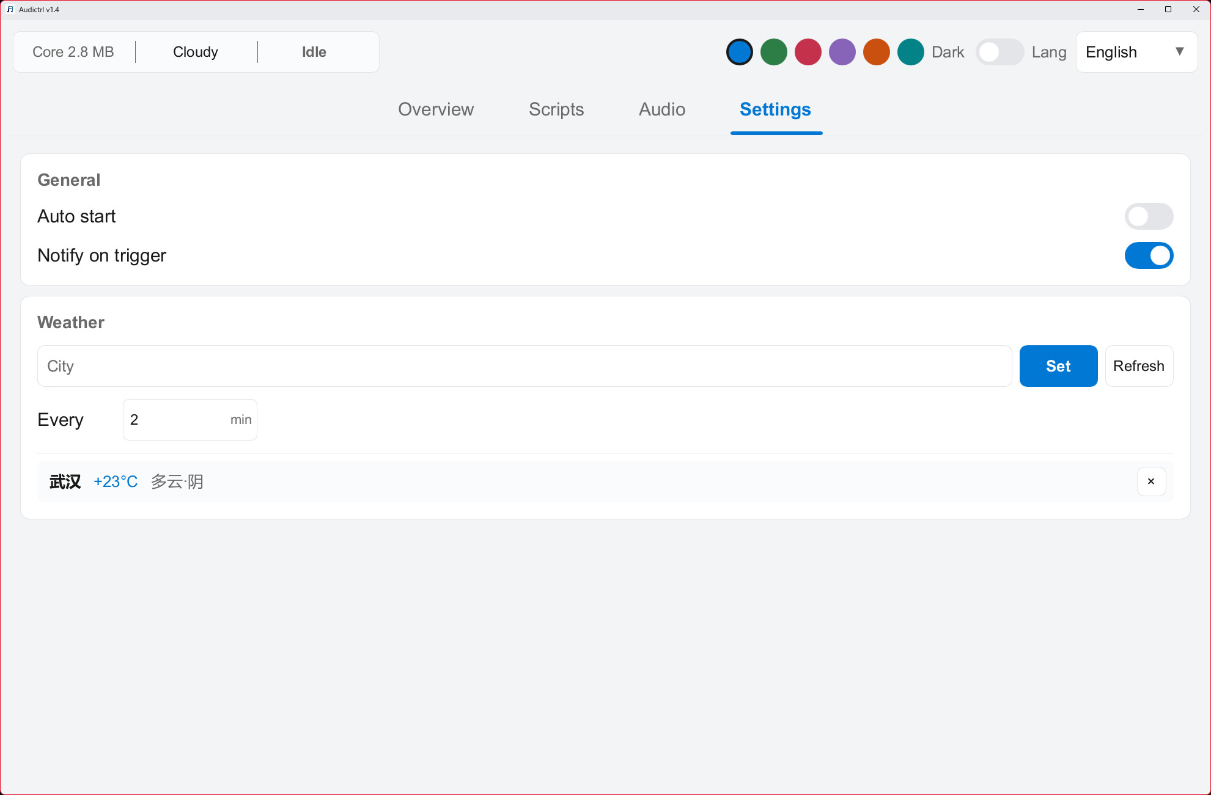Image resolution: width=1211 pixels, height=795 pixels.
Task: Click the +23°C temperature reading
Action: coord(116,482)
